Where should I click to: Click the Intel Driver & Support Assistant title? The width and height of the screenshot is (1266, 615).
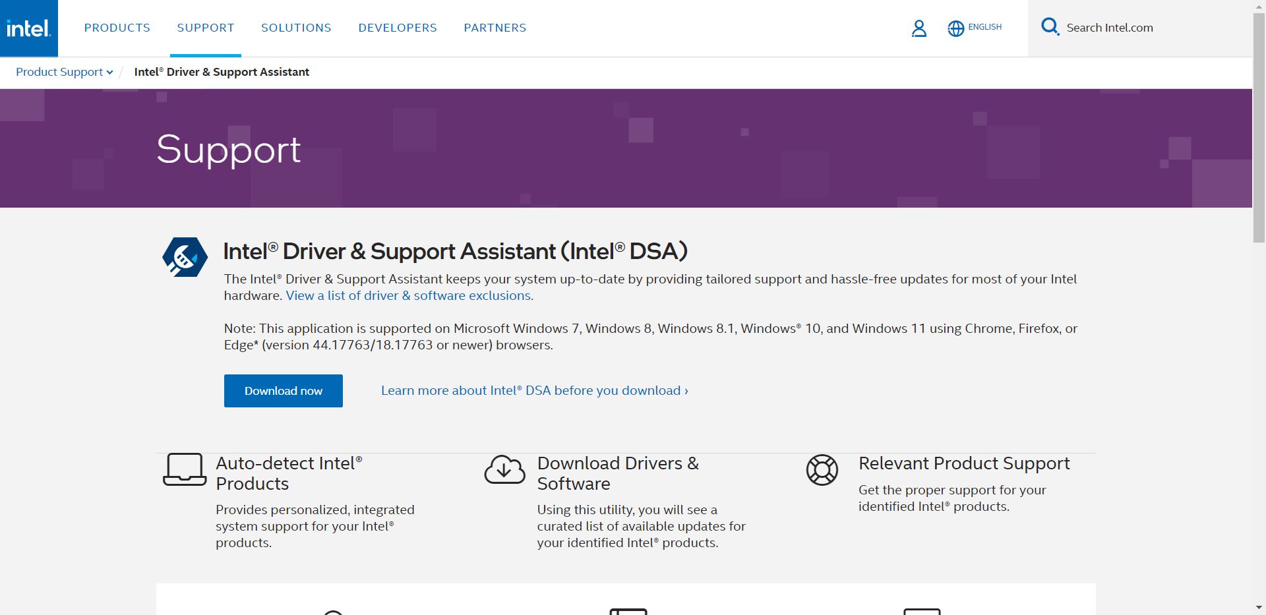tap(455, 251)
